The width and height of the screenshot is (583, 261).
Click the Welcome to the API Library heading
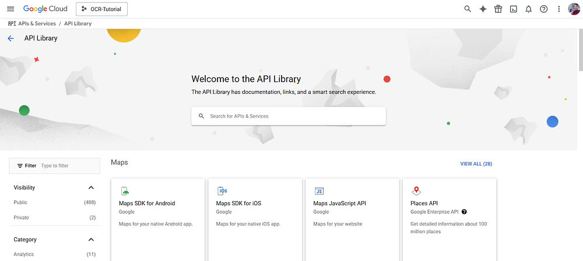pyautogui.click(x=246, y=79)
